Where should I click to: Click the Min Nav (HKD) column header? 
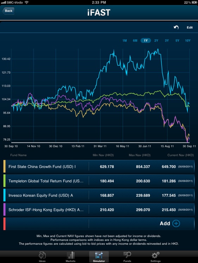coord(103,155)
